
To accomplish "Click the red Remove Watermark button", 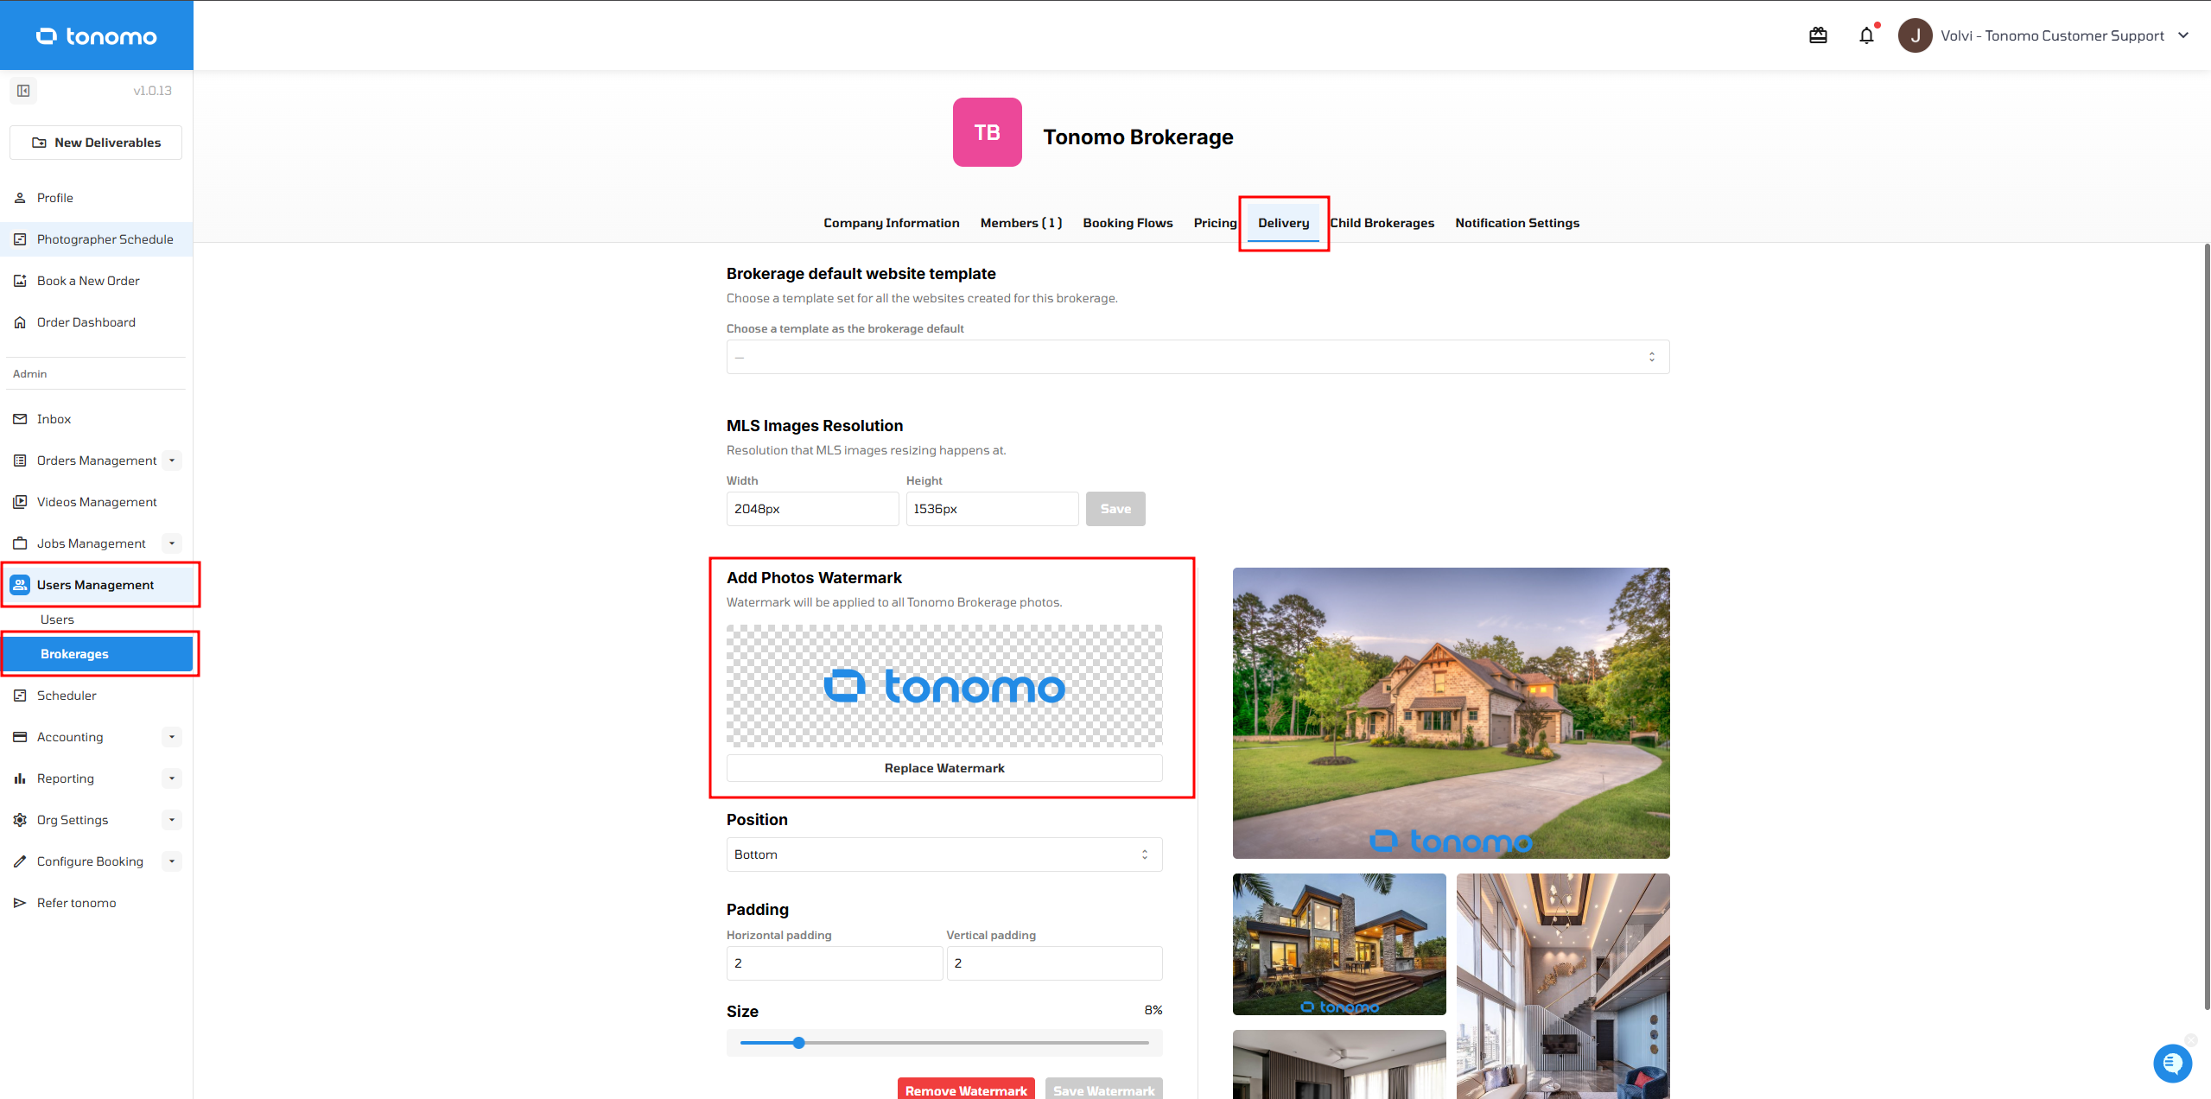I will pos(966,1089).
